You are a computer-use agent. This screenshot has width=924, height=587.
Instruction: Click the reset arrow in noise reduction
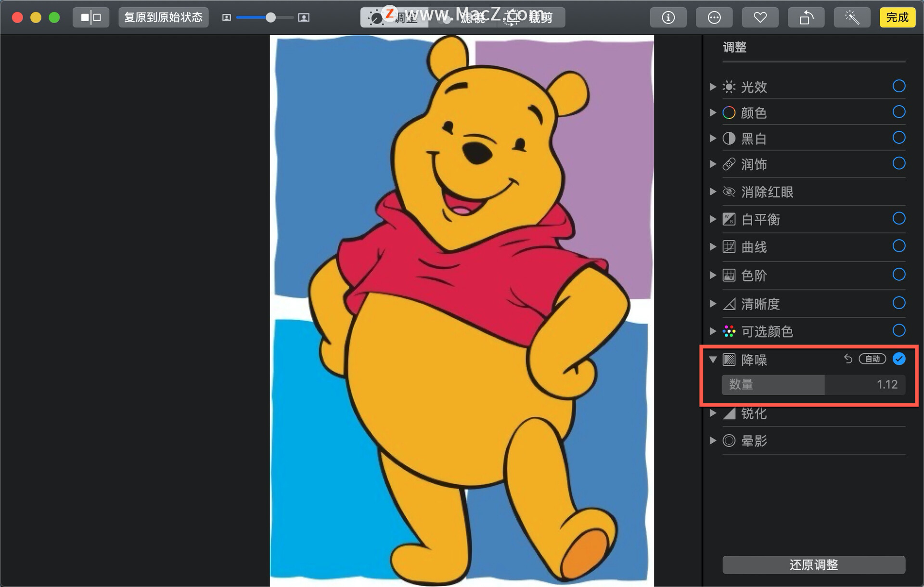click(848, 359)
